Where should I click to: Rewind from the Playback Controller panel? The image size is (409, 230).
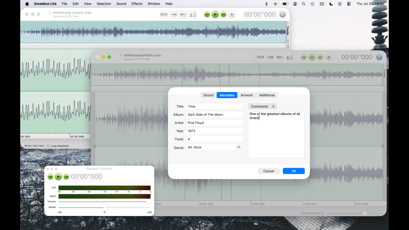[x=50, y=176]
